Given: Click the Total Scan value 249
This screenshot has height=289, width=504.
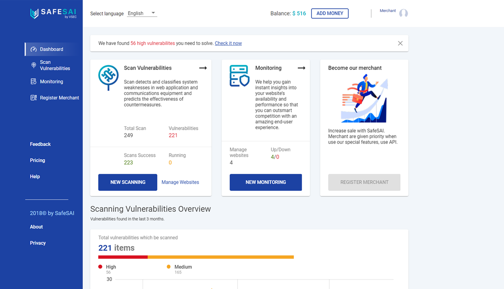Looking at the screenshot, I should pyautogui.click(x=128, y=135).
